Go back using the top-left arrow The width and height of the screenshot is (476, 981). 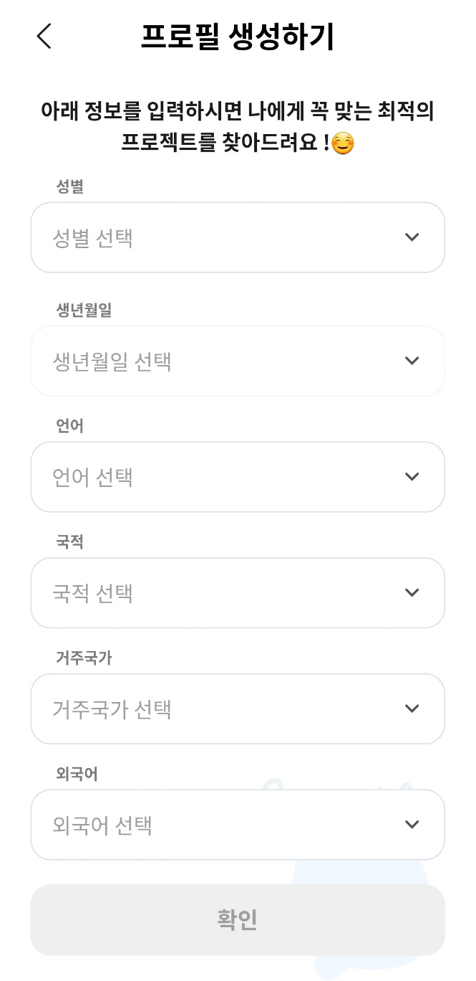point(44,36)
